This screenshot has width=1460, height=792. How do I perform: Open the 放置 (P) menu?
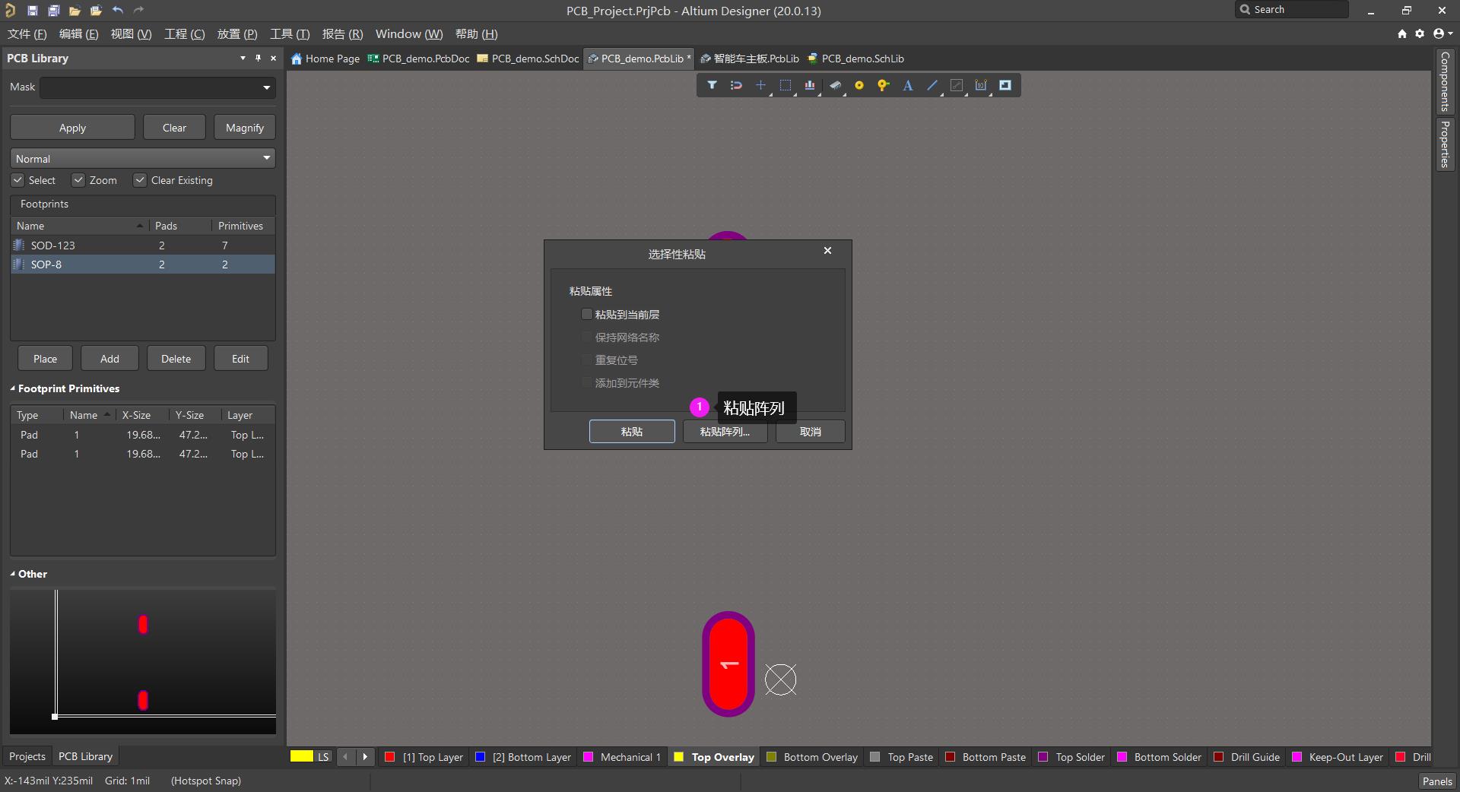237,33
